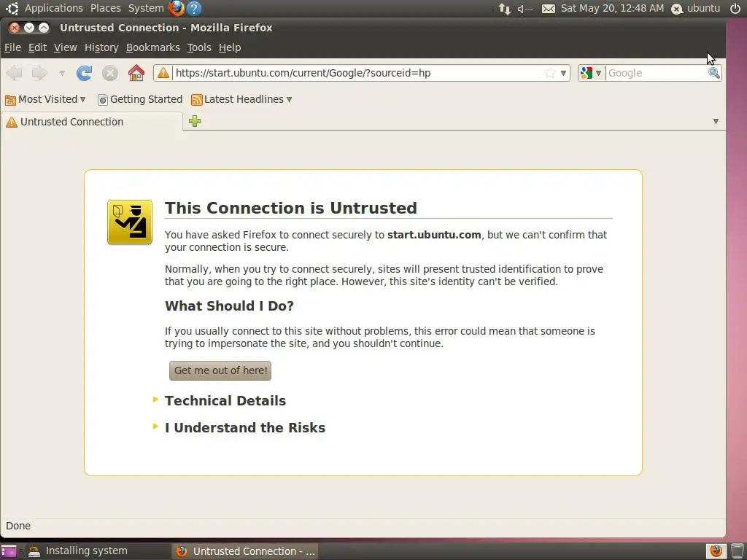Click the Ubuntu logo in top panel
Screen dimensions: 747x560
(x=12, y=8)
